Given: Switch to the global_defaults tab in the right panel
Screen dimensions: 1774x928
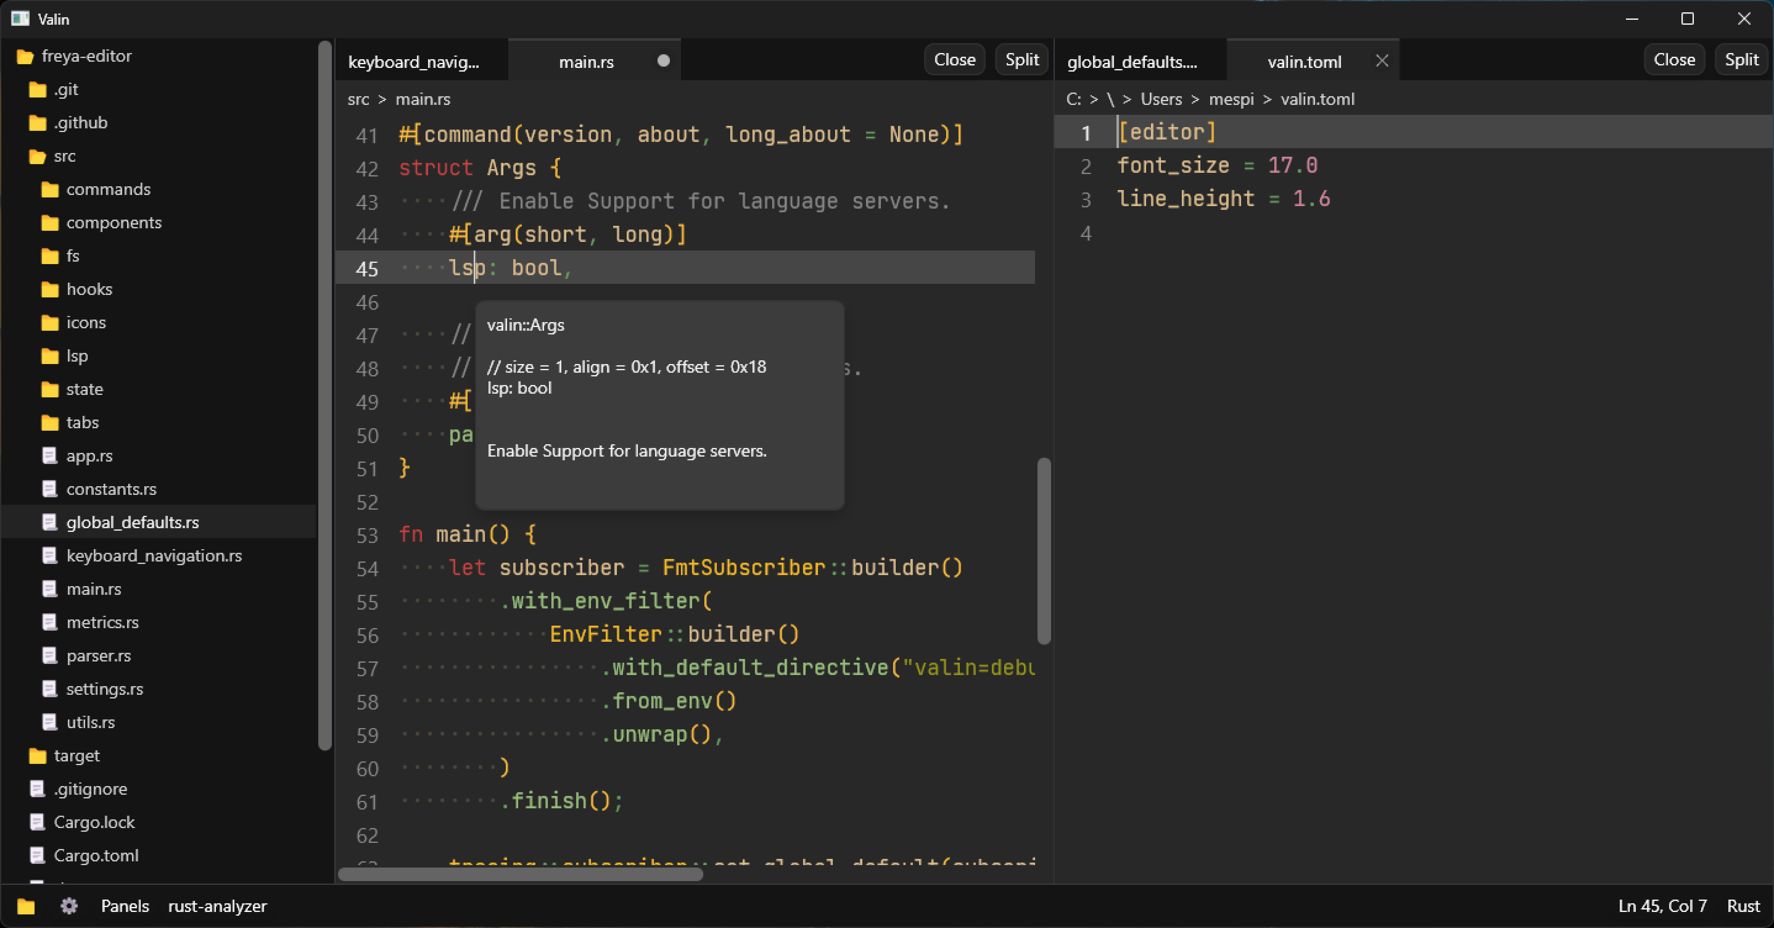Looking at the screenshot, I should [x=1132, y=62].
